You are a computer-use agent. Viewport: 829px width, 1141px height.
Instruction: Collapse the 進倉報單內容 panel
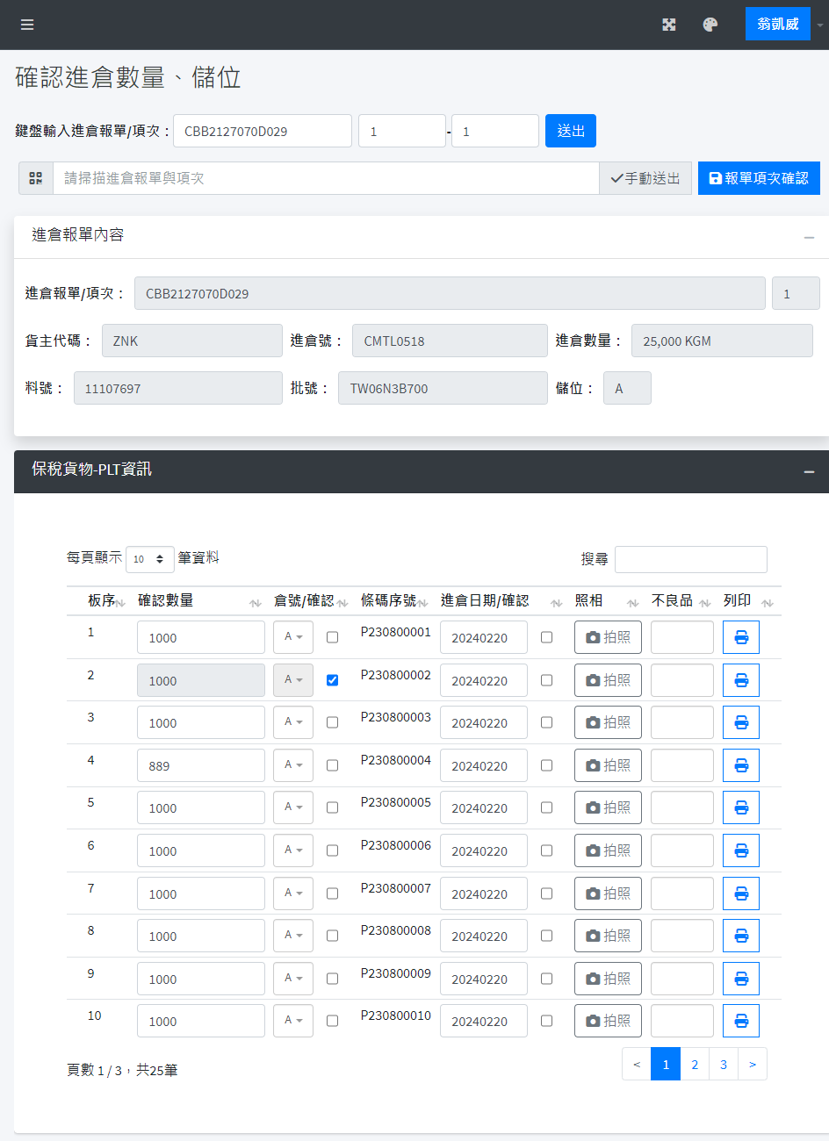[809, 237]
